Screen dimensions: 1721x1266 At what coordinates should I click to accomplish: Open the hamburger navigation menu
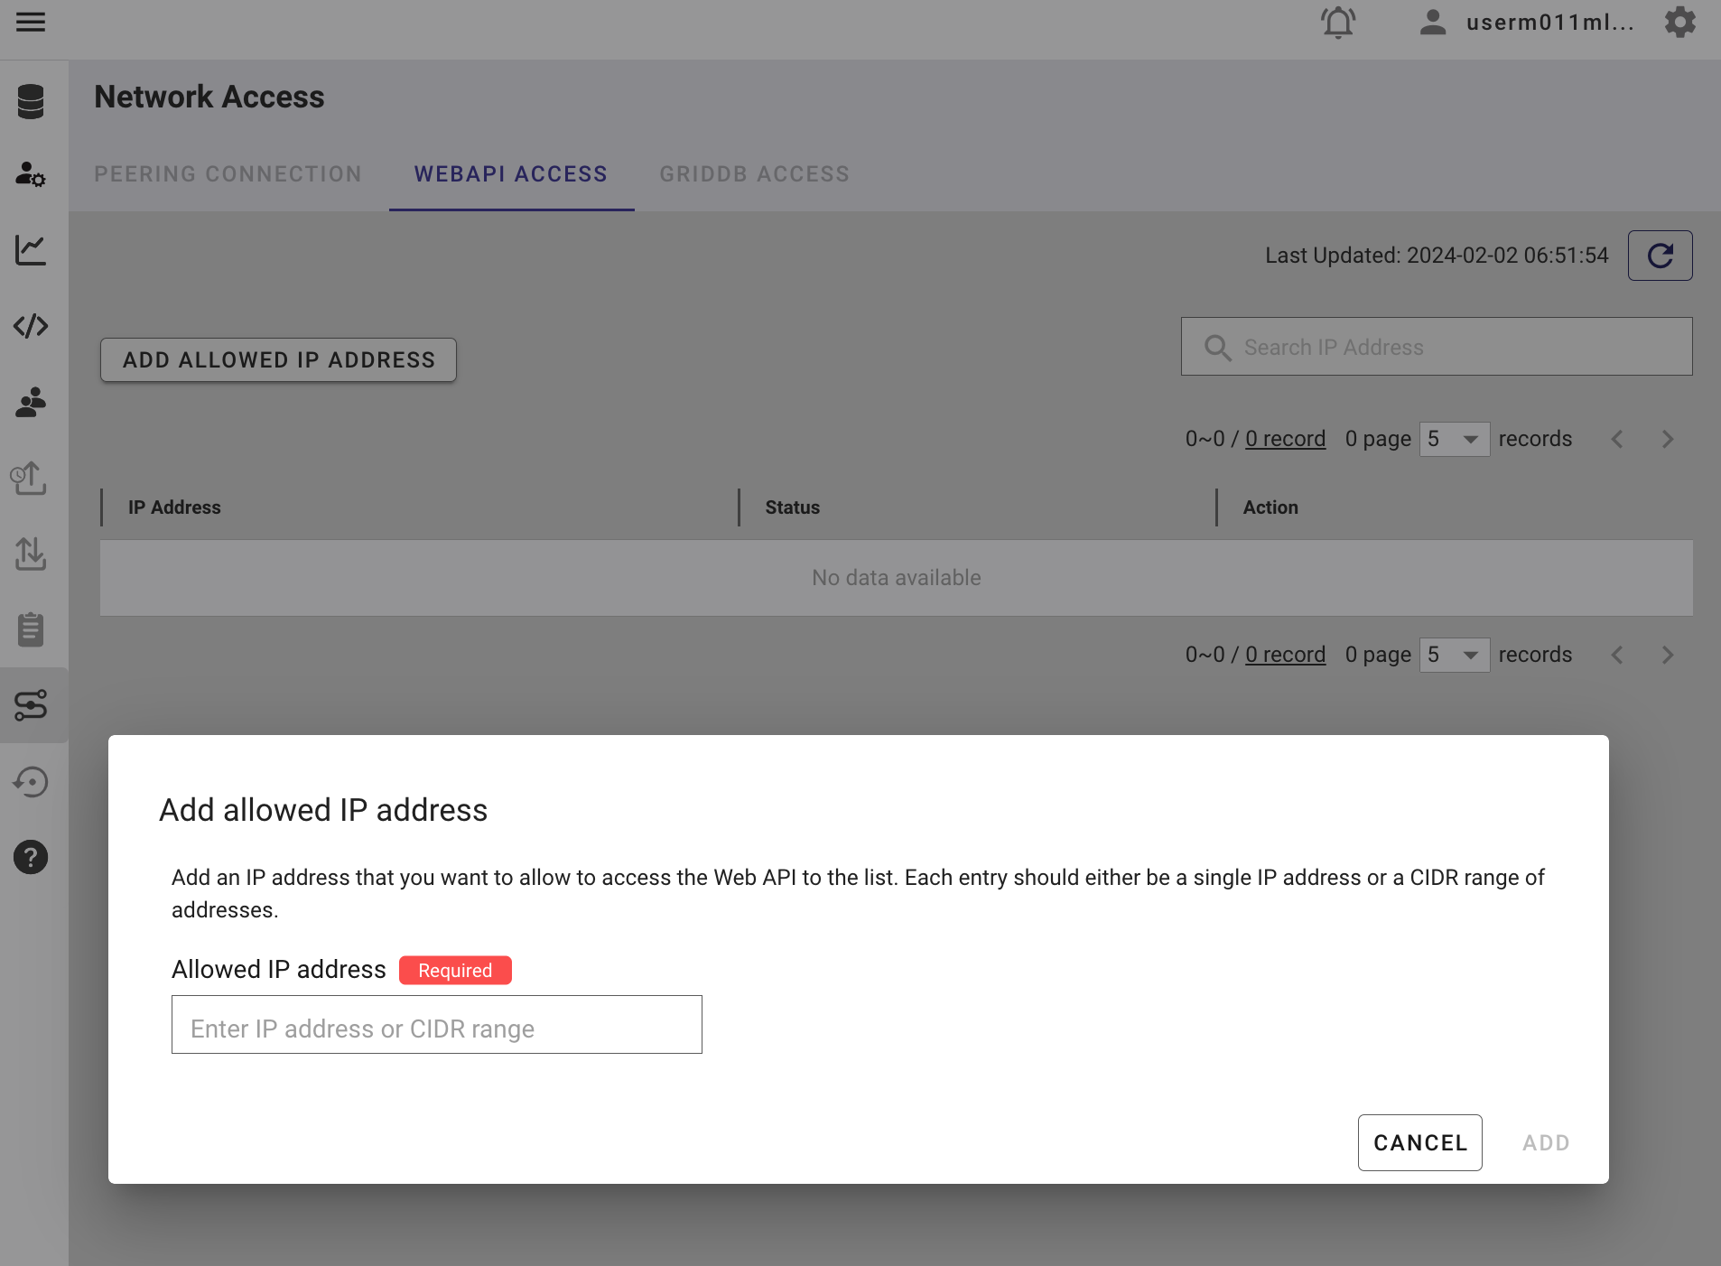point(31,23)
